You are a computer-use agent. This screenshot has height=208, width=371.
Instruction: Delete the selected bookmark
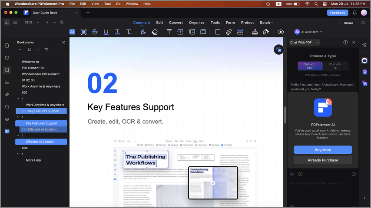point(46,50)
